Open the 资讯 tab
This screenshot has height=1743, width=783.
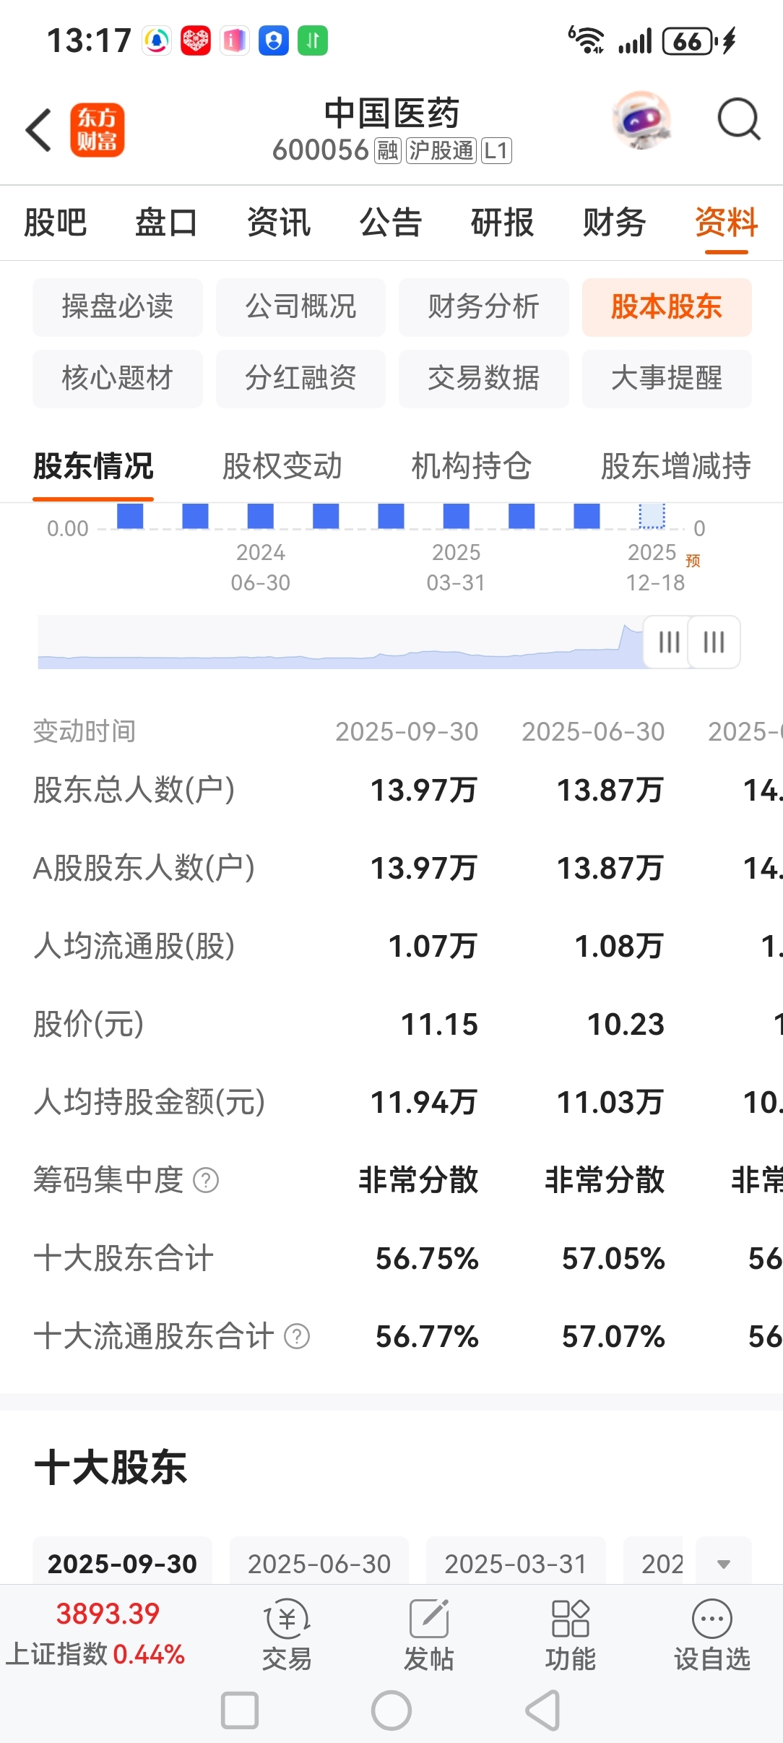pos(279,222)
